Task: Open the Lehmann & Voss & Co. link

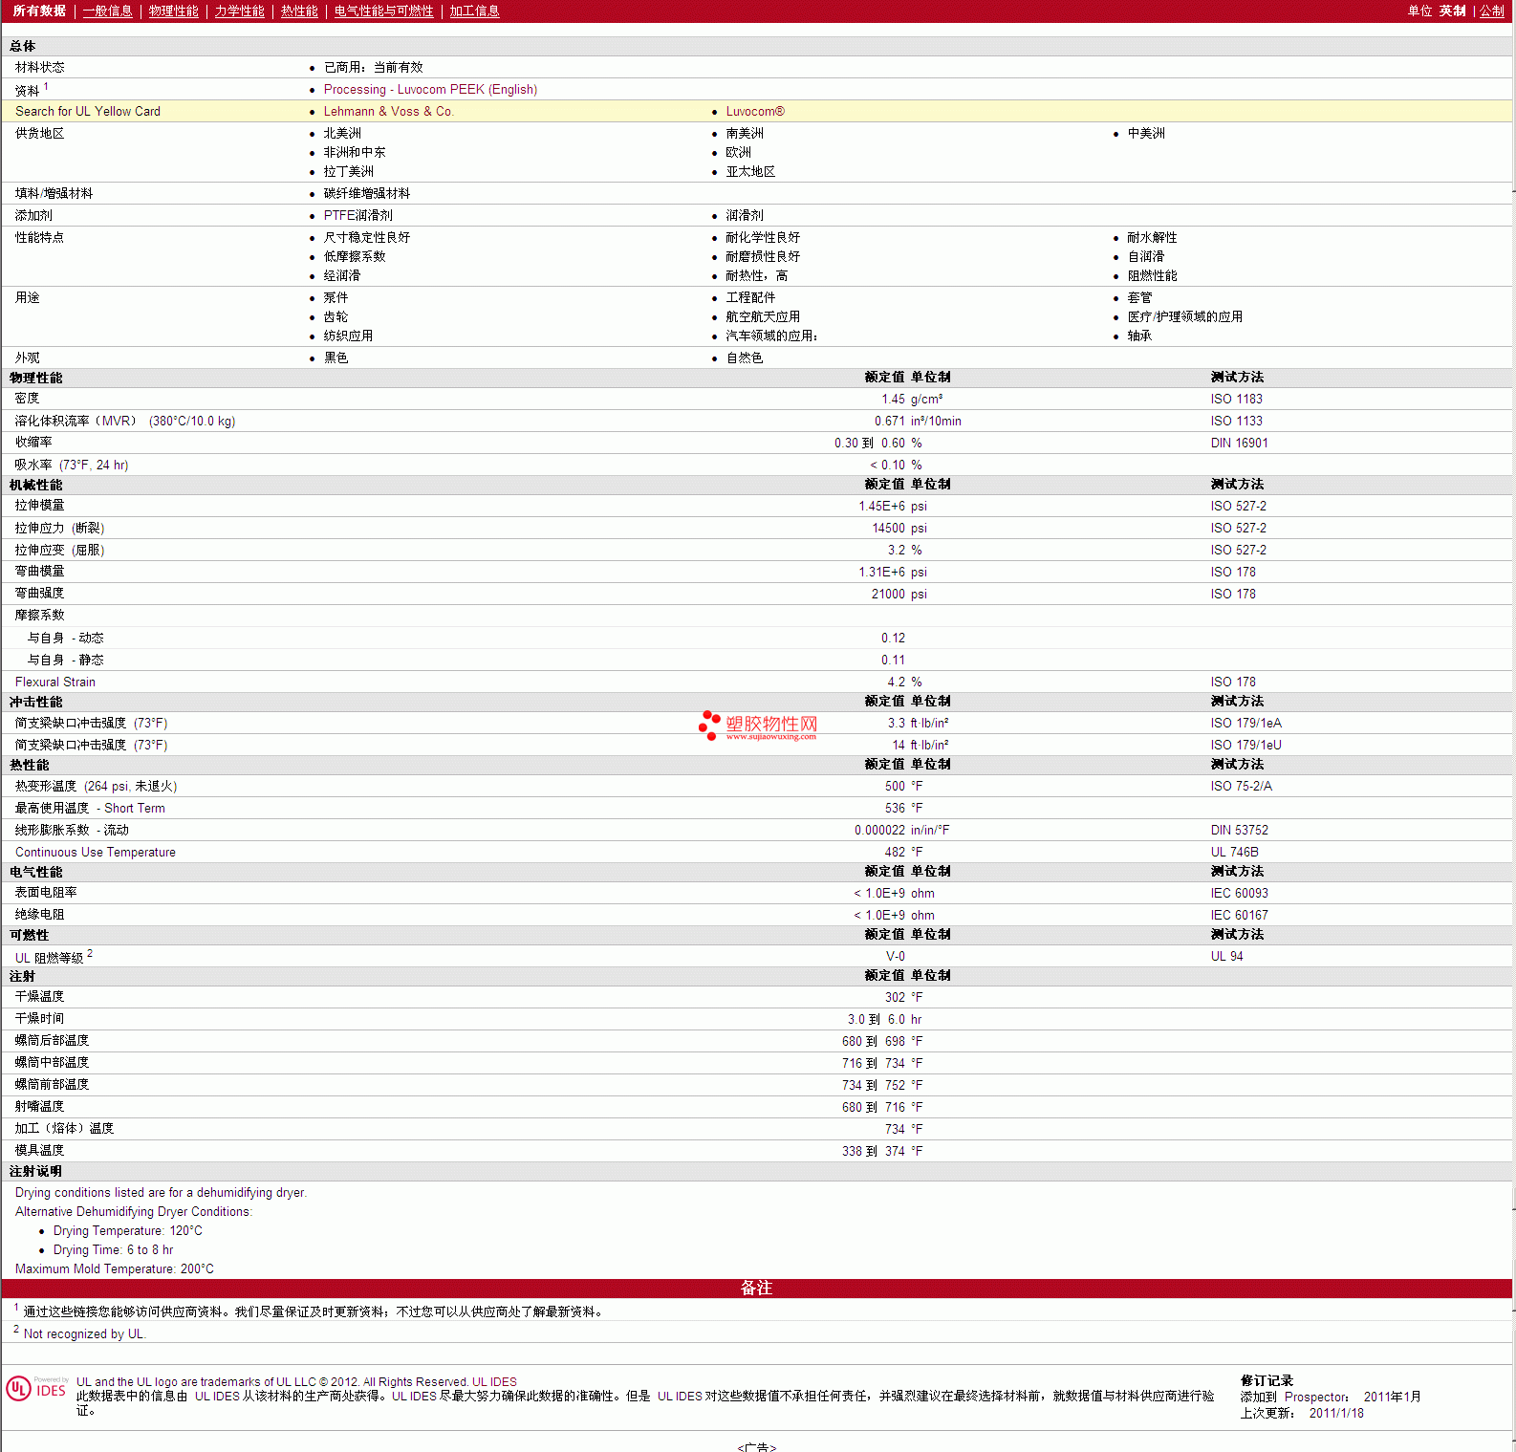Action: (389, 111)
